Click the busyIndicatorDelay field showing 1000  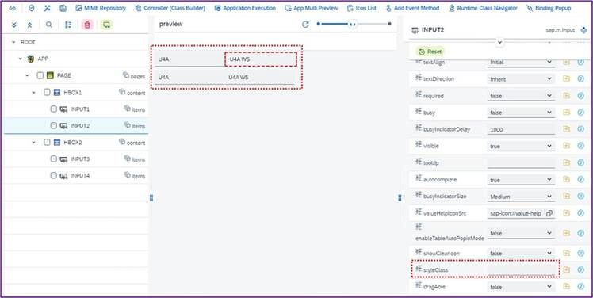coord(521,129)
